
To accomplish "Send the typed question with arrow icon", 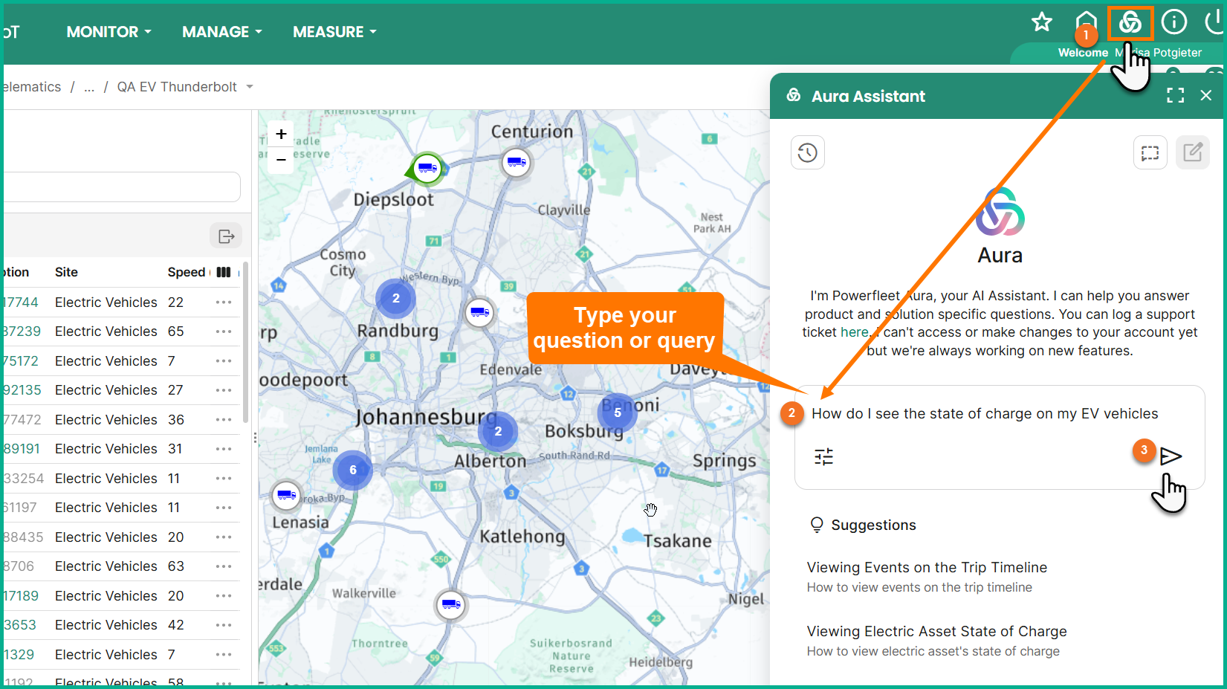I will coord(1171,456).
